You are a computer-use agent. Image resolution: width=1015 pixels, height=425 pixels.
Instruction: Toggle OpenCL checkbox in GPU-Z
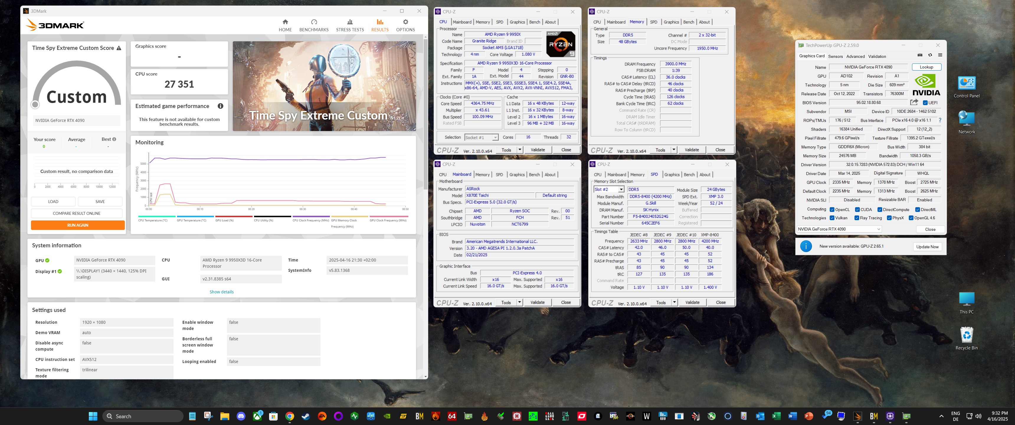tap(832, 210)
